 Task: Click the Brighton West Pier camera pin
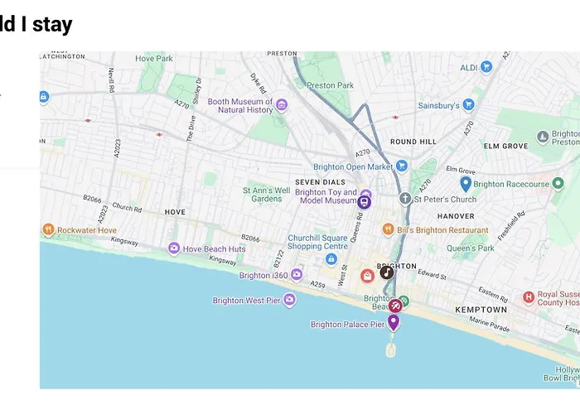290,300
